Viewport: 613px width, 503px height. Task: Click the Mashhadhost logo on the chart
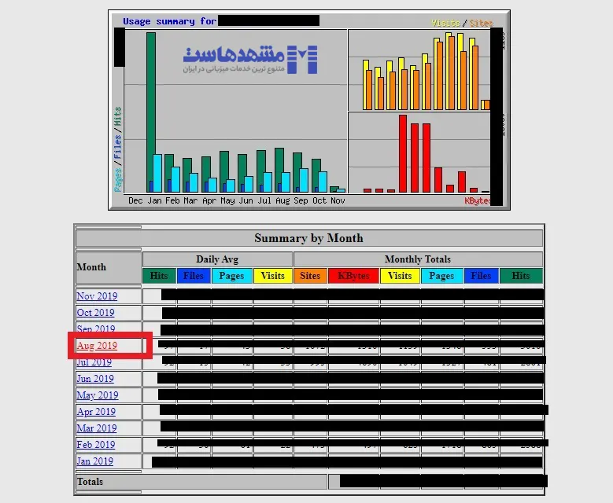tap(250, 59)
